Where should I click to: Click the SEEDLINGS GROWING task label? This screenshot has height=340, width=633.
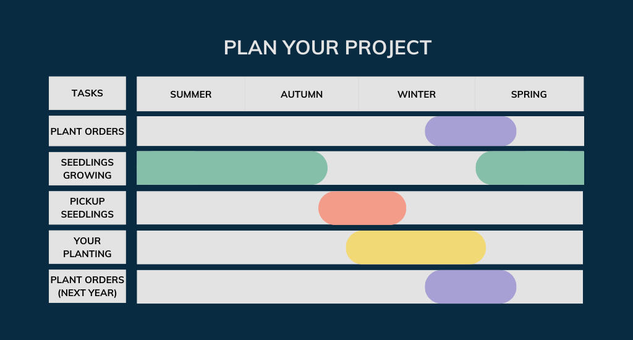click(x=87, y=169)
